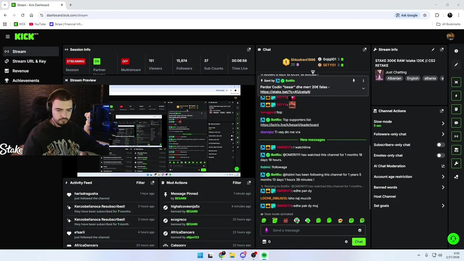Image resolution: width=464 pixels, height=261 pixels.
Task: Open the YouTube bookmark
Action: coord(37,24)
